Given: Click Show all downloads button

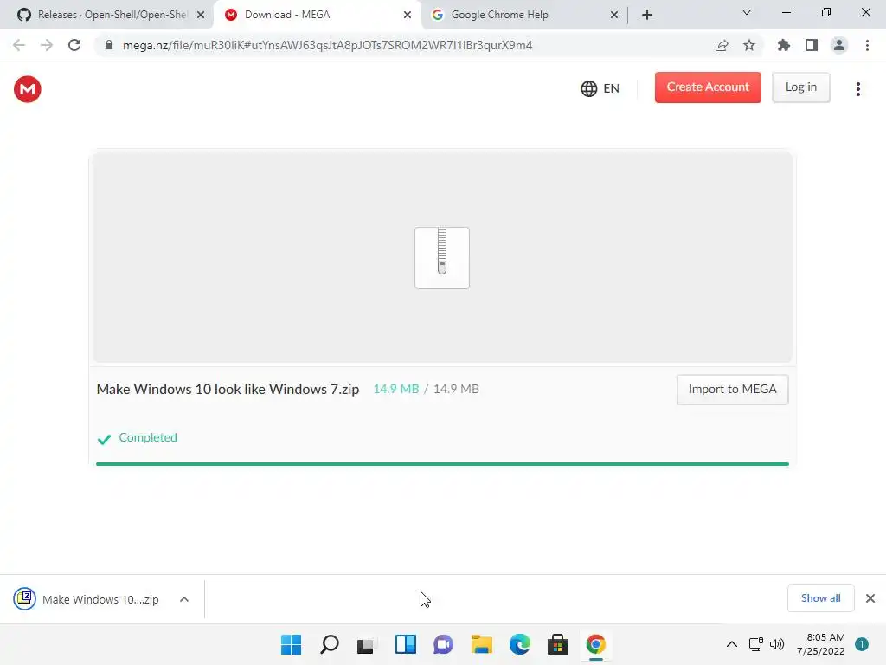Looking at the screenshot, I should point(820,598).
